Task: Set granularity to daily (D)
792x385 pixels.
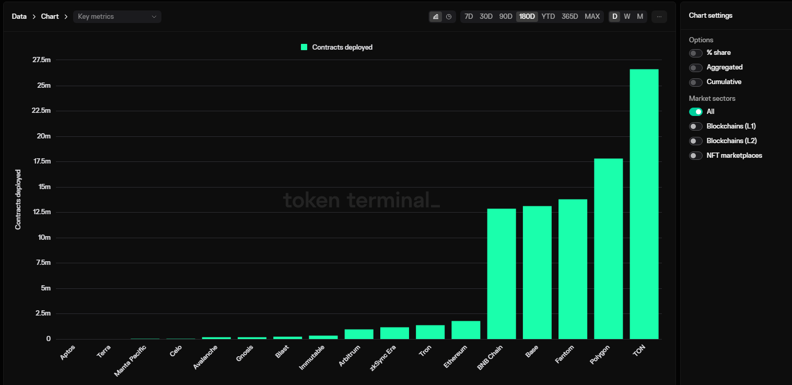Action: [615, 17]
